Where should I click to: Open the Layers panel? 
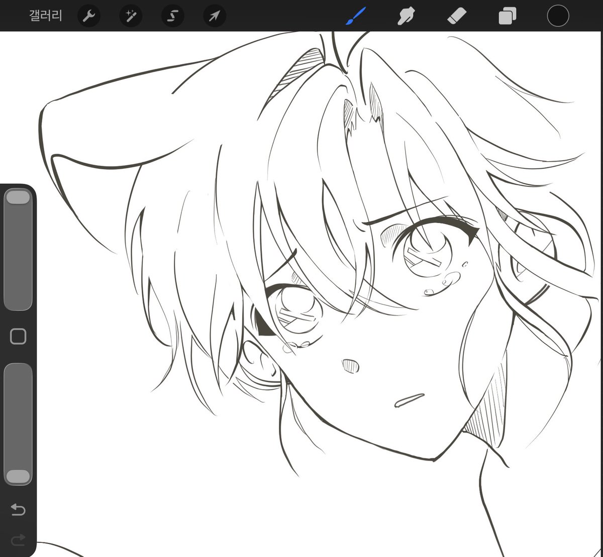click(x=508, y=17)
